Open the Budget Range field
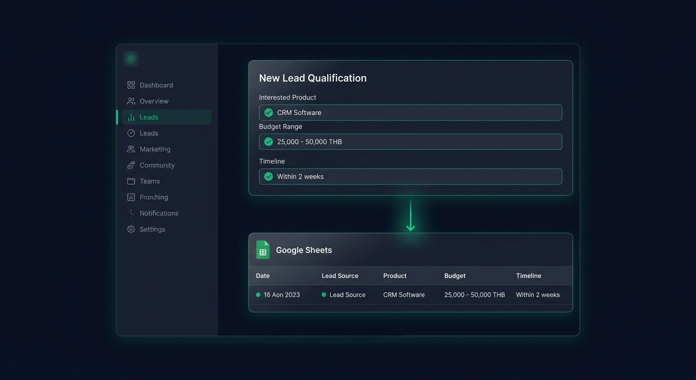Viewport: 696px width, 380px height. tap(410, 142)
